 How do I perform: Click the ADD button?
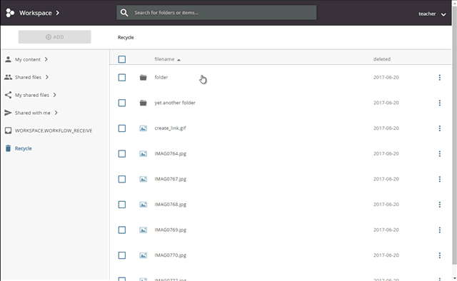point(55,37)
